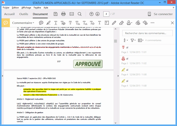Select the pencil drawing tool
This screenshot has width=177, height=126.
[x=114, y=23]
